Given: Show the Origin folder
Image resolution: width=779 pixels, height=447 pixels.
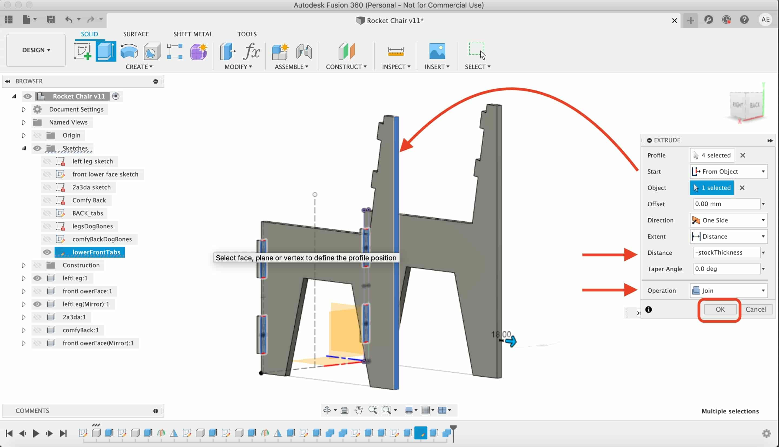Looking at the screenshot, I should tap(37, 135).
